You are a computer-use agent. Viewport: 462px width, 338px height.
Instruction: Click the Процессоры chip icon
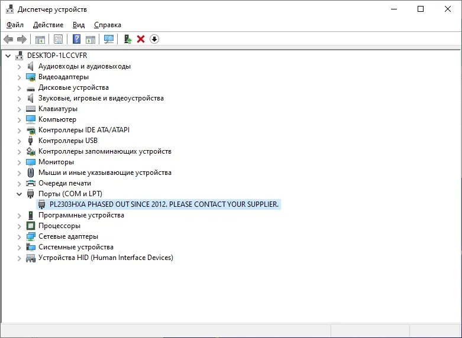coord(31,226)
